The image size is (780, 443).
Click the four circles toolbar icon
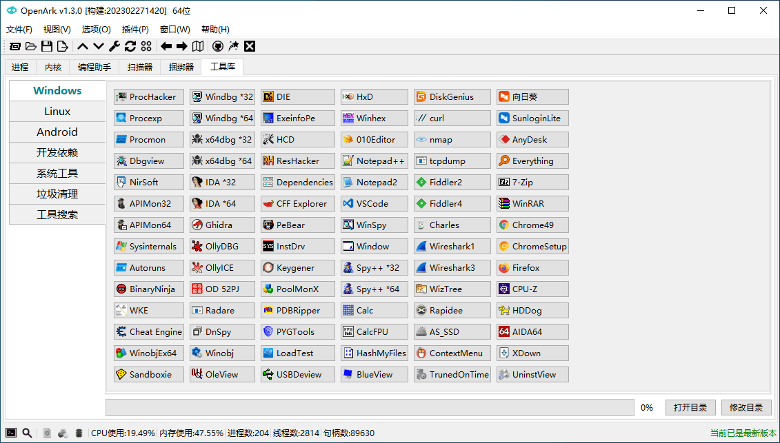(146, 46)
